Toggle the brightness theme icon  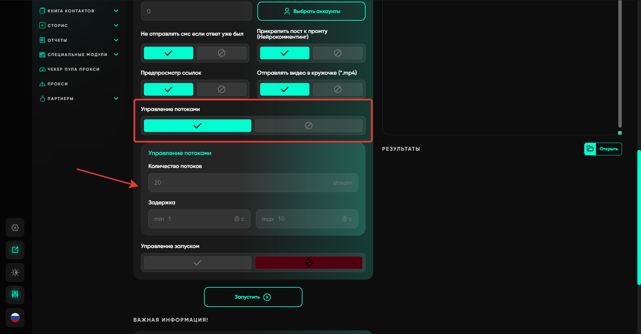pyautogui.click(x=15, y=273)
